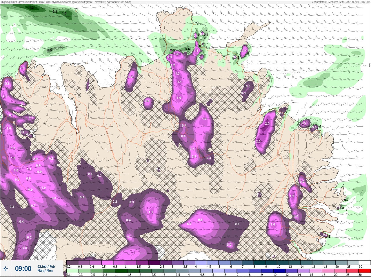Pick the bright red swatch ending the green scale
This screenshot has height=277, width=371.
(365, 271)
